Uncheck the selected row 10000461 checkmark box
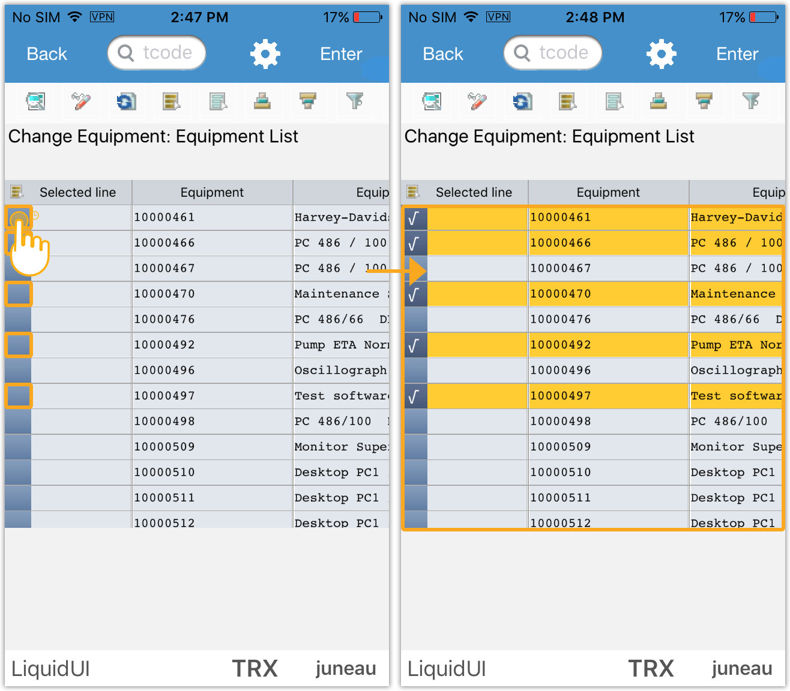The image size is (790, 691). (415, 218)
